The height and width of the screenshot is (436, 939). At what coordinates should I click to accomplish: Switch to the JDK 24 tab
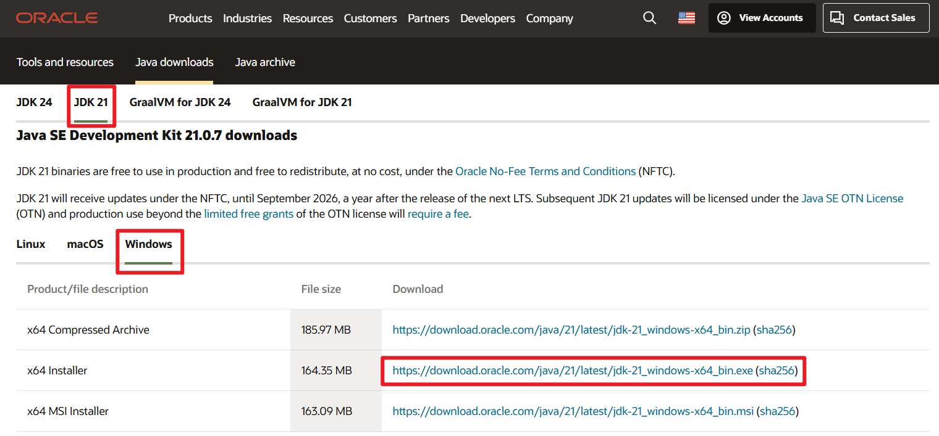click(x=35, y=102)
